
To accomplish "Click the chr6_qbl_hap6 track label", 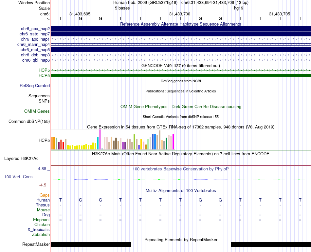I will coord(36,60).
